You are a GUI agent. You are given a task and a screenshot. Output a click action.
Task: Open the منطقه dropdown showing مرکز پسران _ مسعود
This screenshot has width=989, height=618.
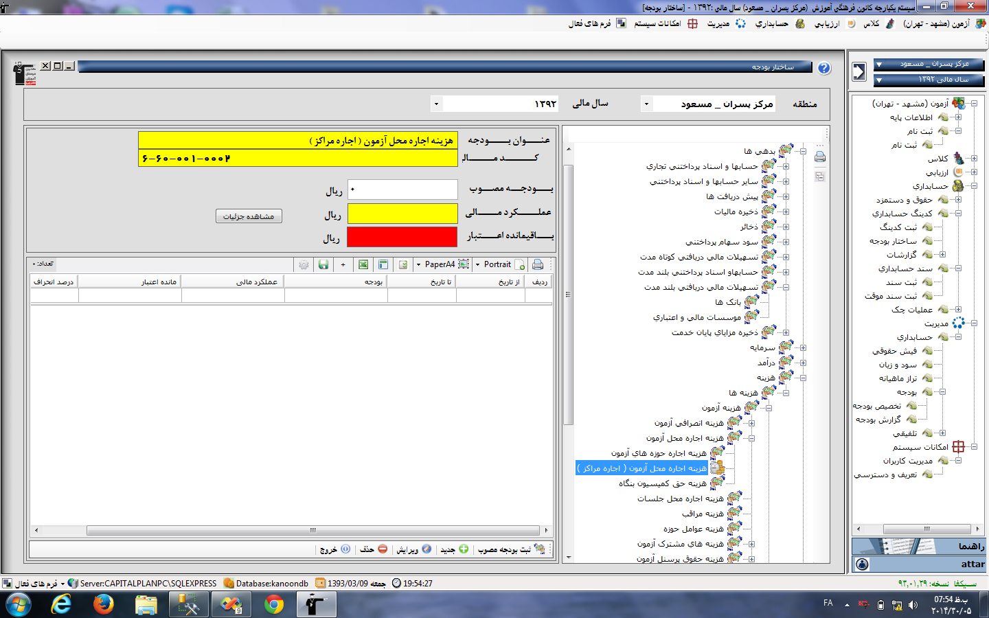(646, 104)
